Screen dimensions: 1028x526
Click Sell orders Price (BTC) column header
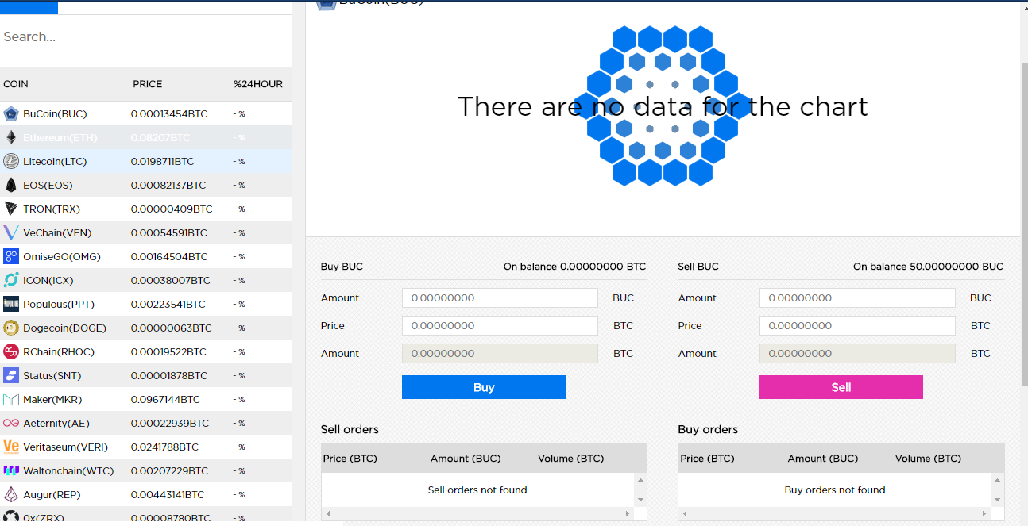click(350, 459)
